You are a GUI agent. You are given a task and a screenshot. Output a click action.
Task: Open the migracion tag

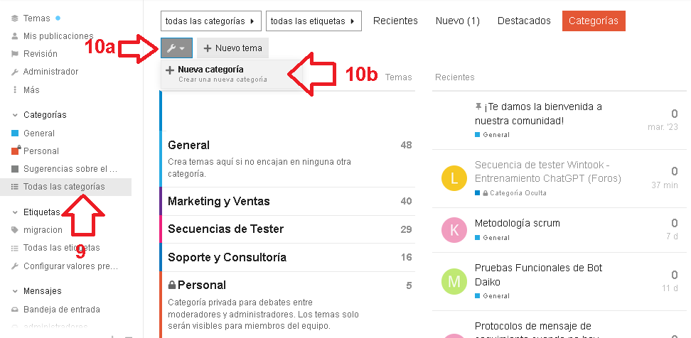[x=43, y=230]
